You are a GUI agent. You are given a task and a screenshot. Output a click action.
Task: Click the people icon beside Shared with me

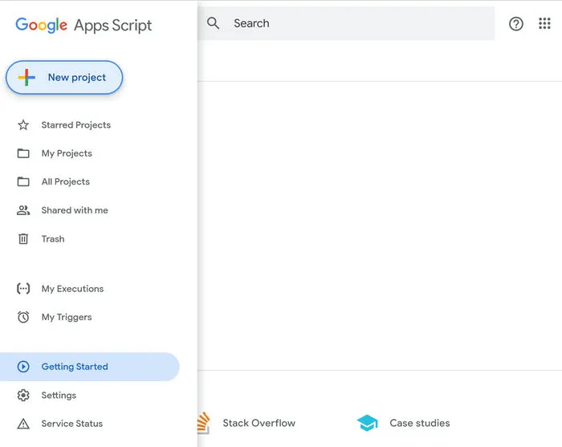(23, 210)
